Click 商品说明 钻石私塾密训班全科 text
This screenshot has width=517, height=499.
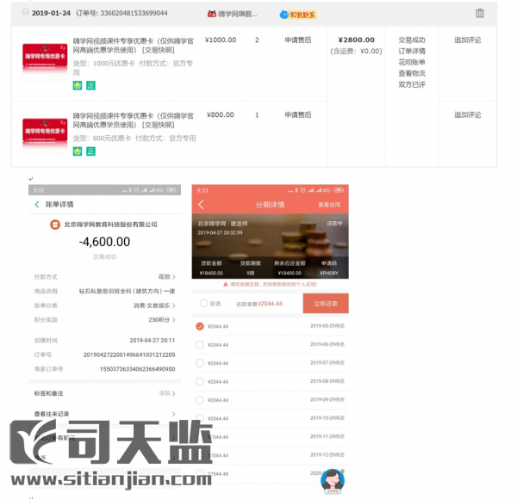click(x=127, y=292)
